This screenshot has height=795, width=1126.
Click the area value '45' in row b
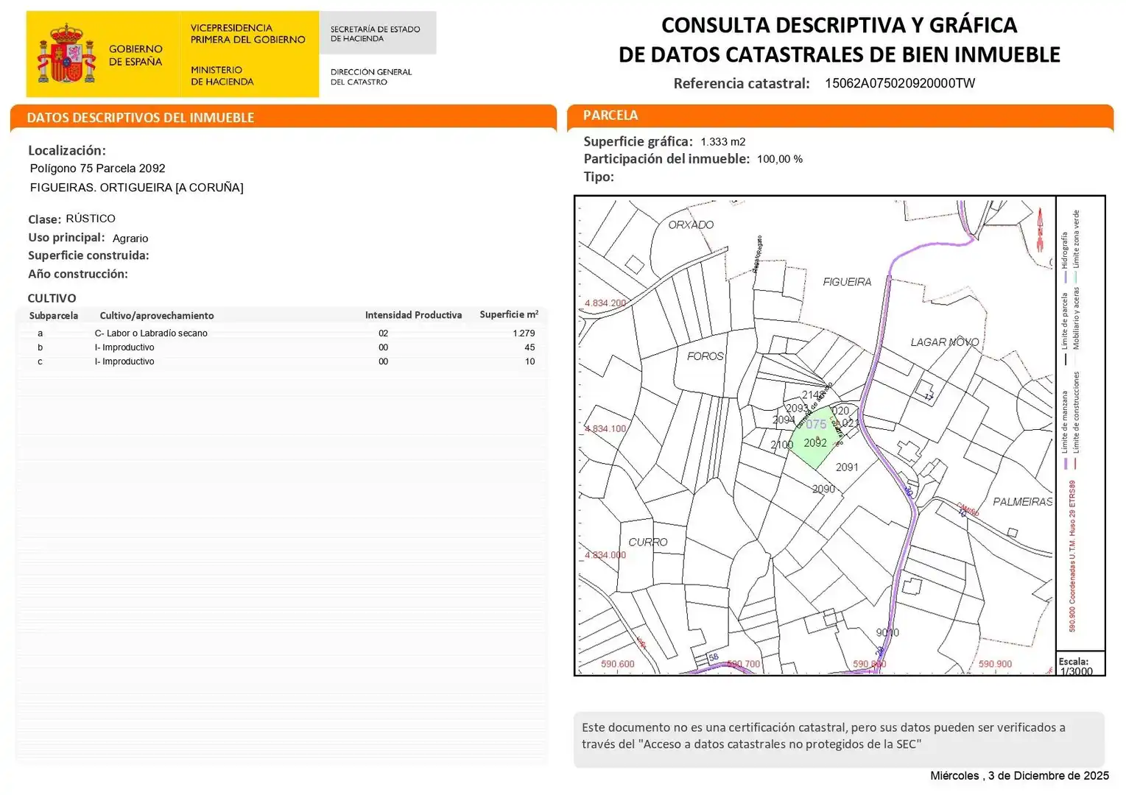529,347
